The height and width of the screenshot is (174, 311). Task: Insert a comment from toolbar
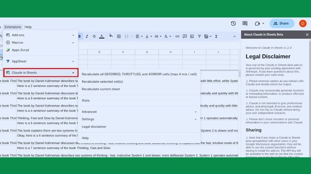pyautogui.click(x=185, y=36)
